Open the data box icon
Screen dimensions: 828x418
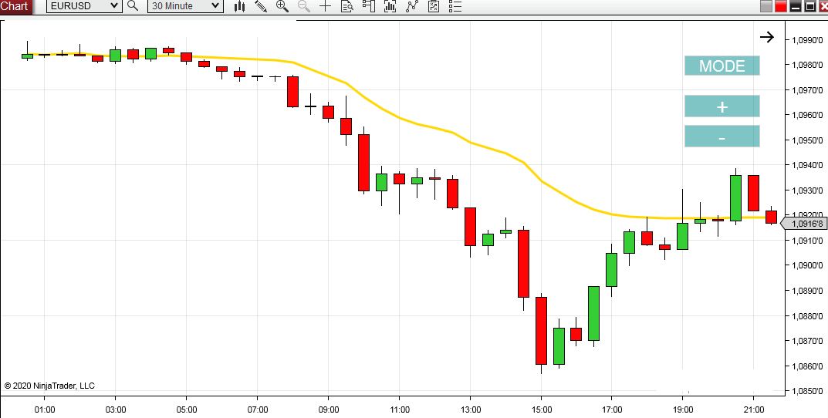tap(347, 6)
